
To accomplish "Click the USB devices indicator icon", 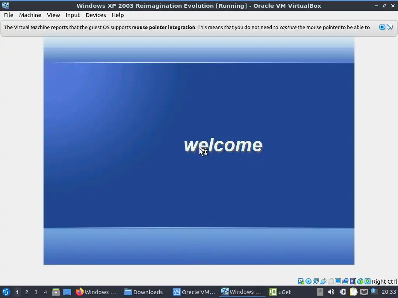I will pyautogui.click(x=323, y=281).
